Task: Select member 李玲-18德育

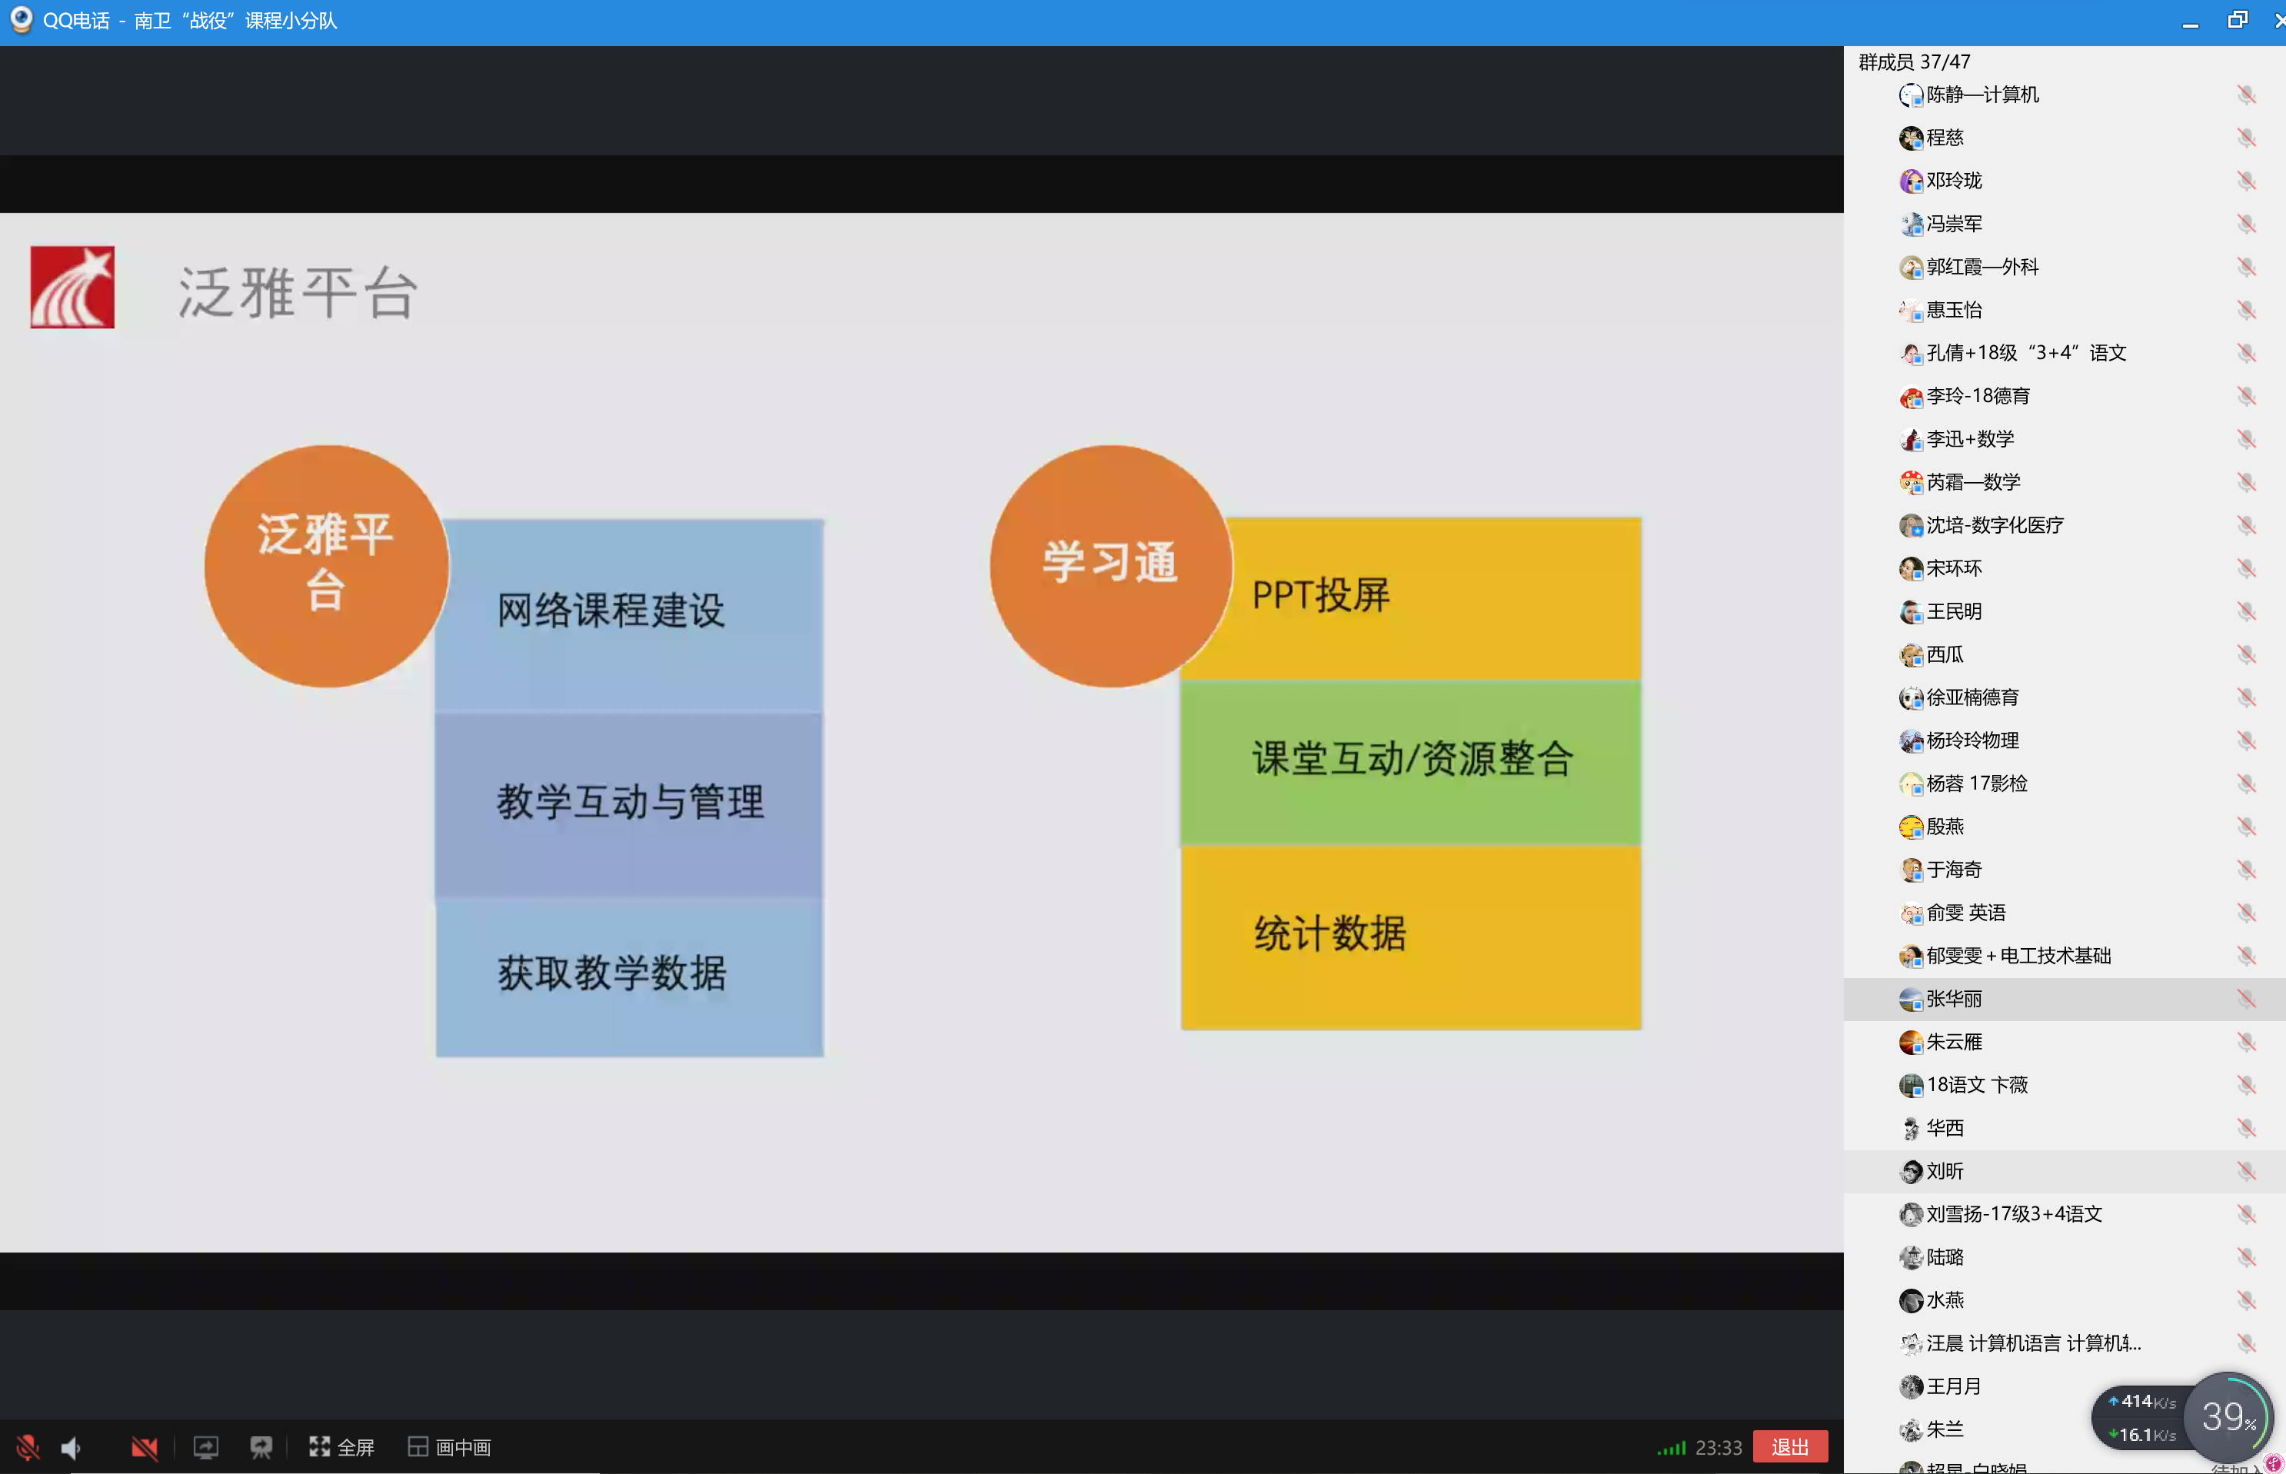Action: coord(2064,396)
